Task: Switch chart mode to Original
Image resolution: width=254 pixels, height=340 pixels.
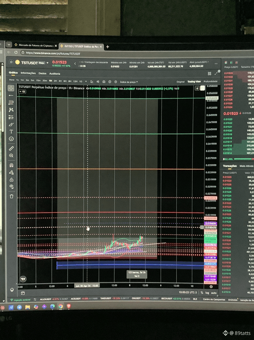Action: point(180,82)
